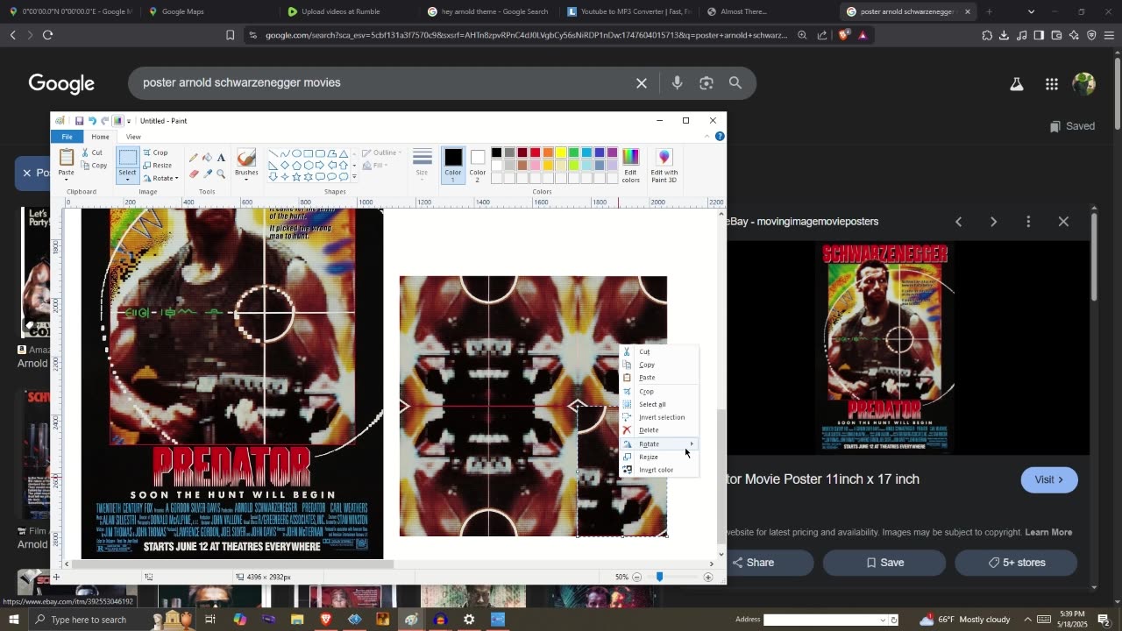Screen dimensions: 1122x631
Task: Open Select tool dropdown arrow
Action: [128, 180]
